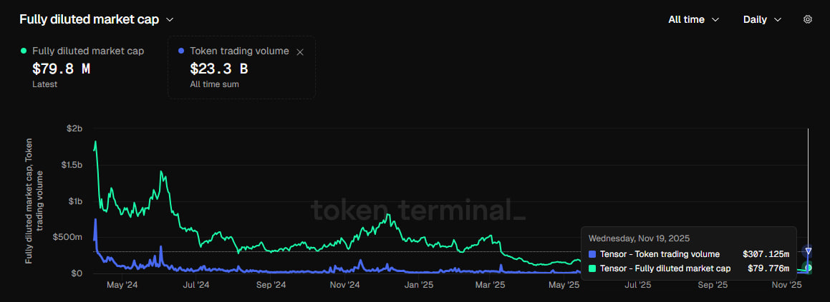Click the green circle marker on the chart
The image size is (830, 302).
point(808,268)
